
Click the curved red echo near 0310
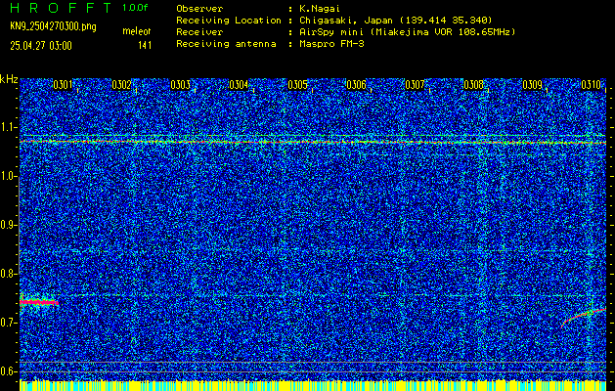(584, 318)
